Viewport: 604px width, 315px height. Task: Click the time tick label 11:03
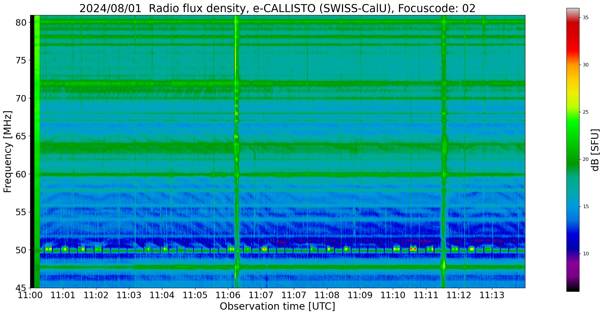[129, 295]
